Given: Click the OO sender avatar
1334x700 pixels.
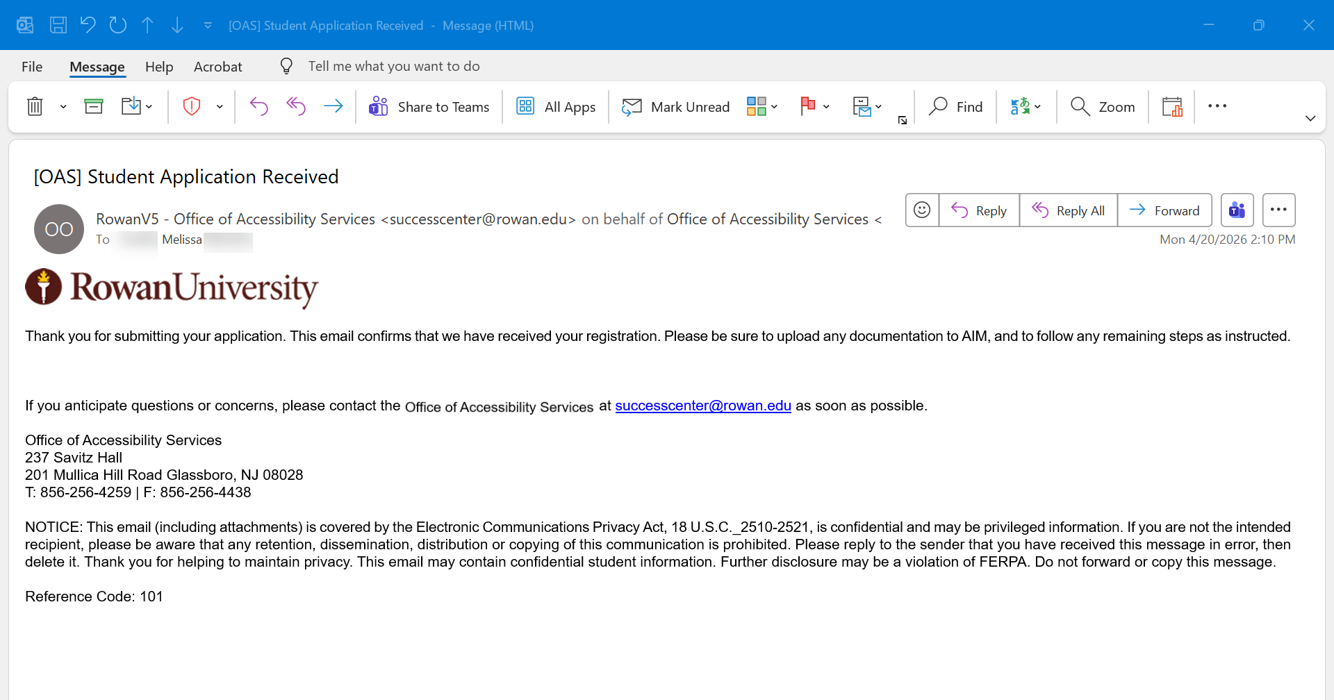Looking at the screenshot, I should pos(59,229).
